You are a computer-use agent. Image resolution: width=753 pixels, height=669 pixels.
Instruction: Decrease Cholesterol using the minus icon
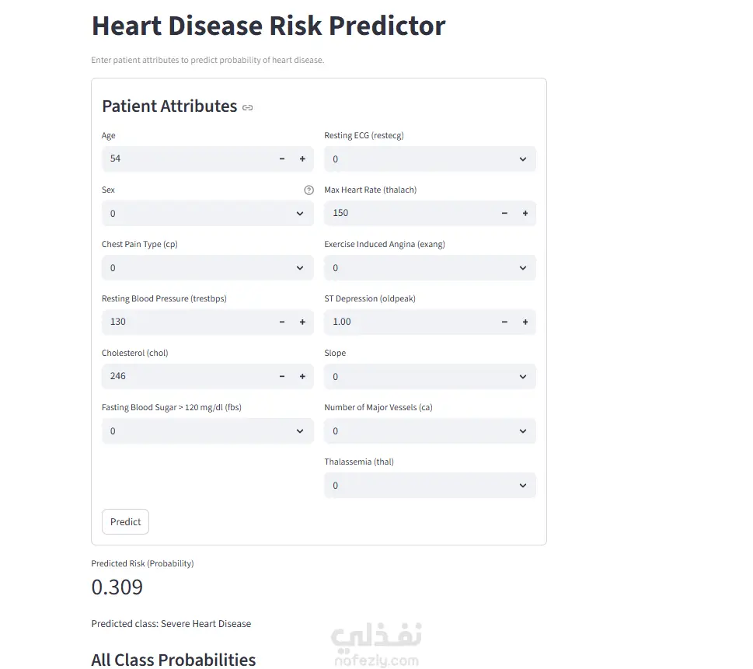click(x=282, y=376)
